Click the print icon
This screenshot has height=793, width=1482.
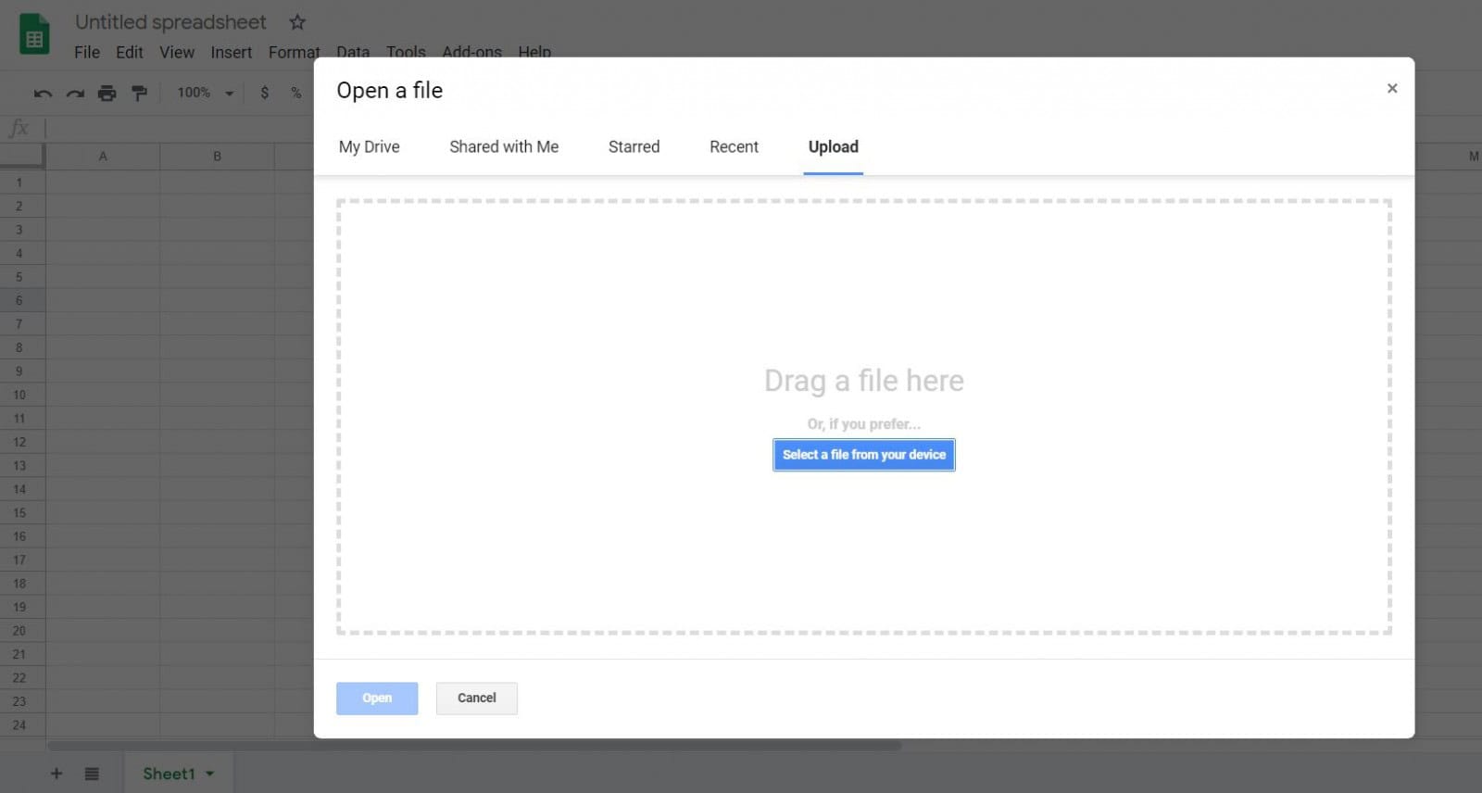[107, 93]
